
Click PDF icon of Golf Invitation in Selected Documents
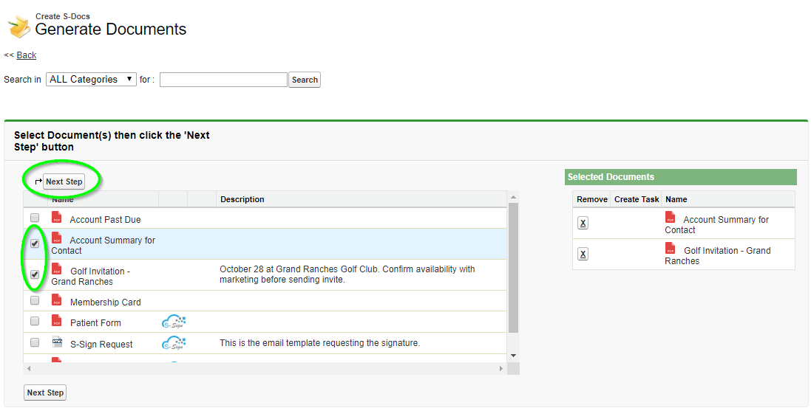[x=671, y=249]
